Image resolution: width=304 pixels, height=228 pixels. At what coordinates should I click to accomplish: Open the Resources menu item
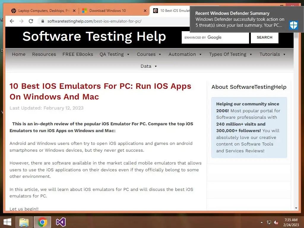point(44,54)
